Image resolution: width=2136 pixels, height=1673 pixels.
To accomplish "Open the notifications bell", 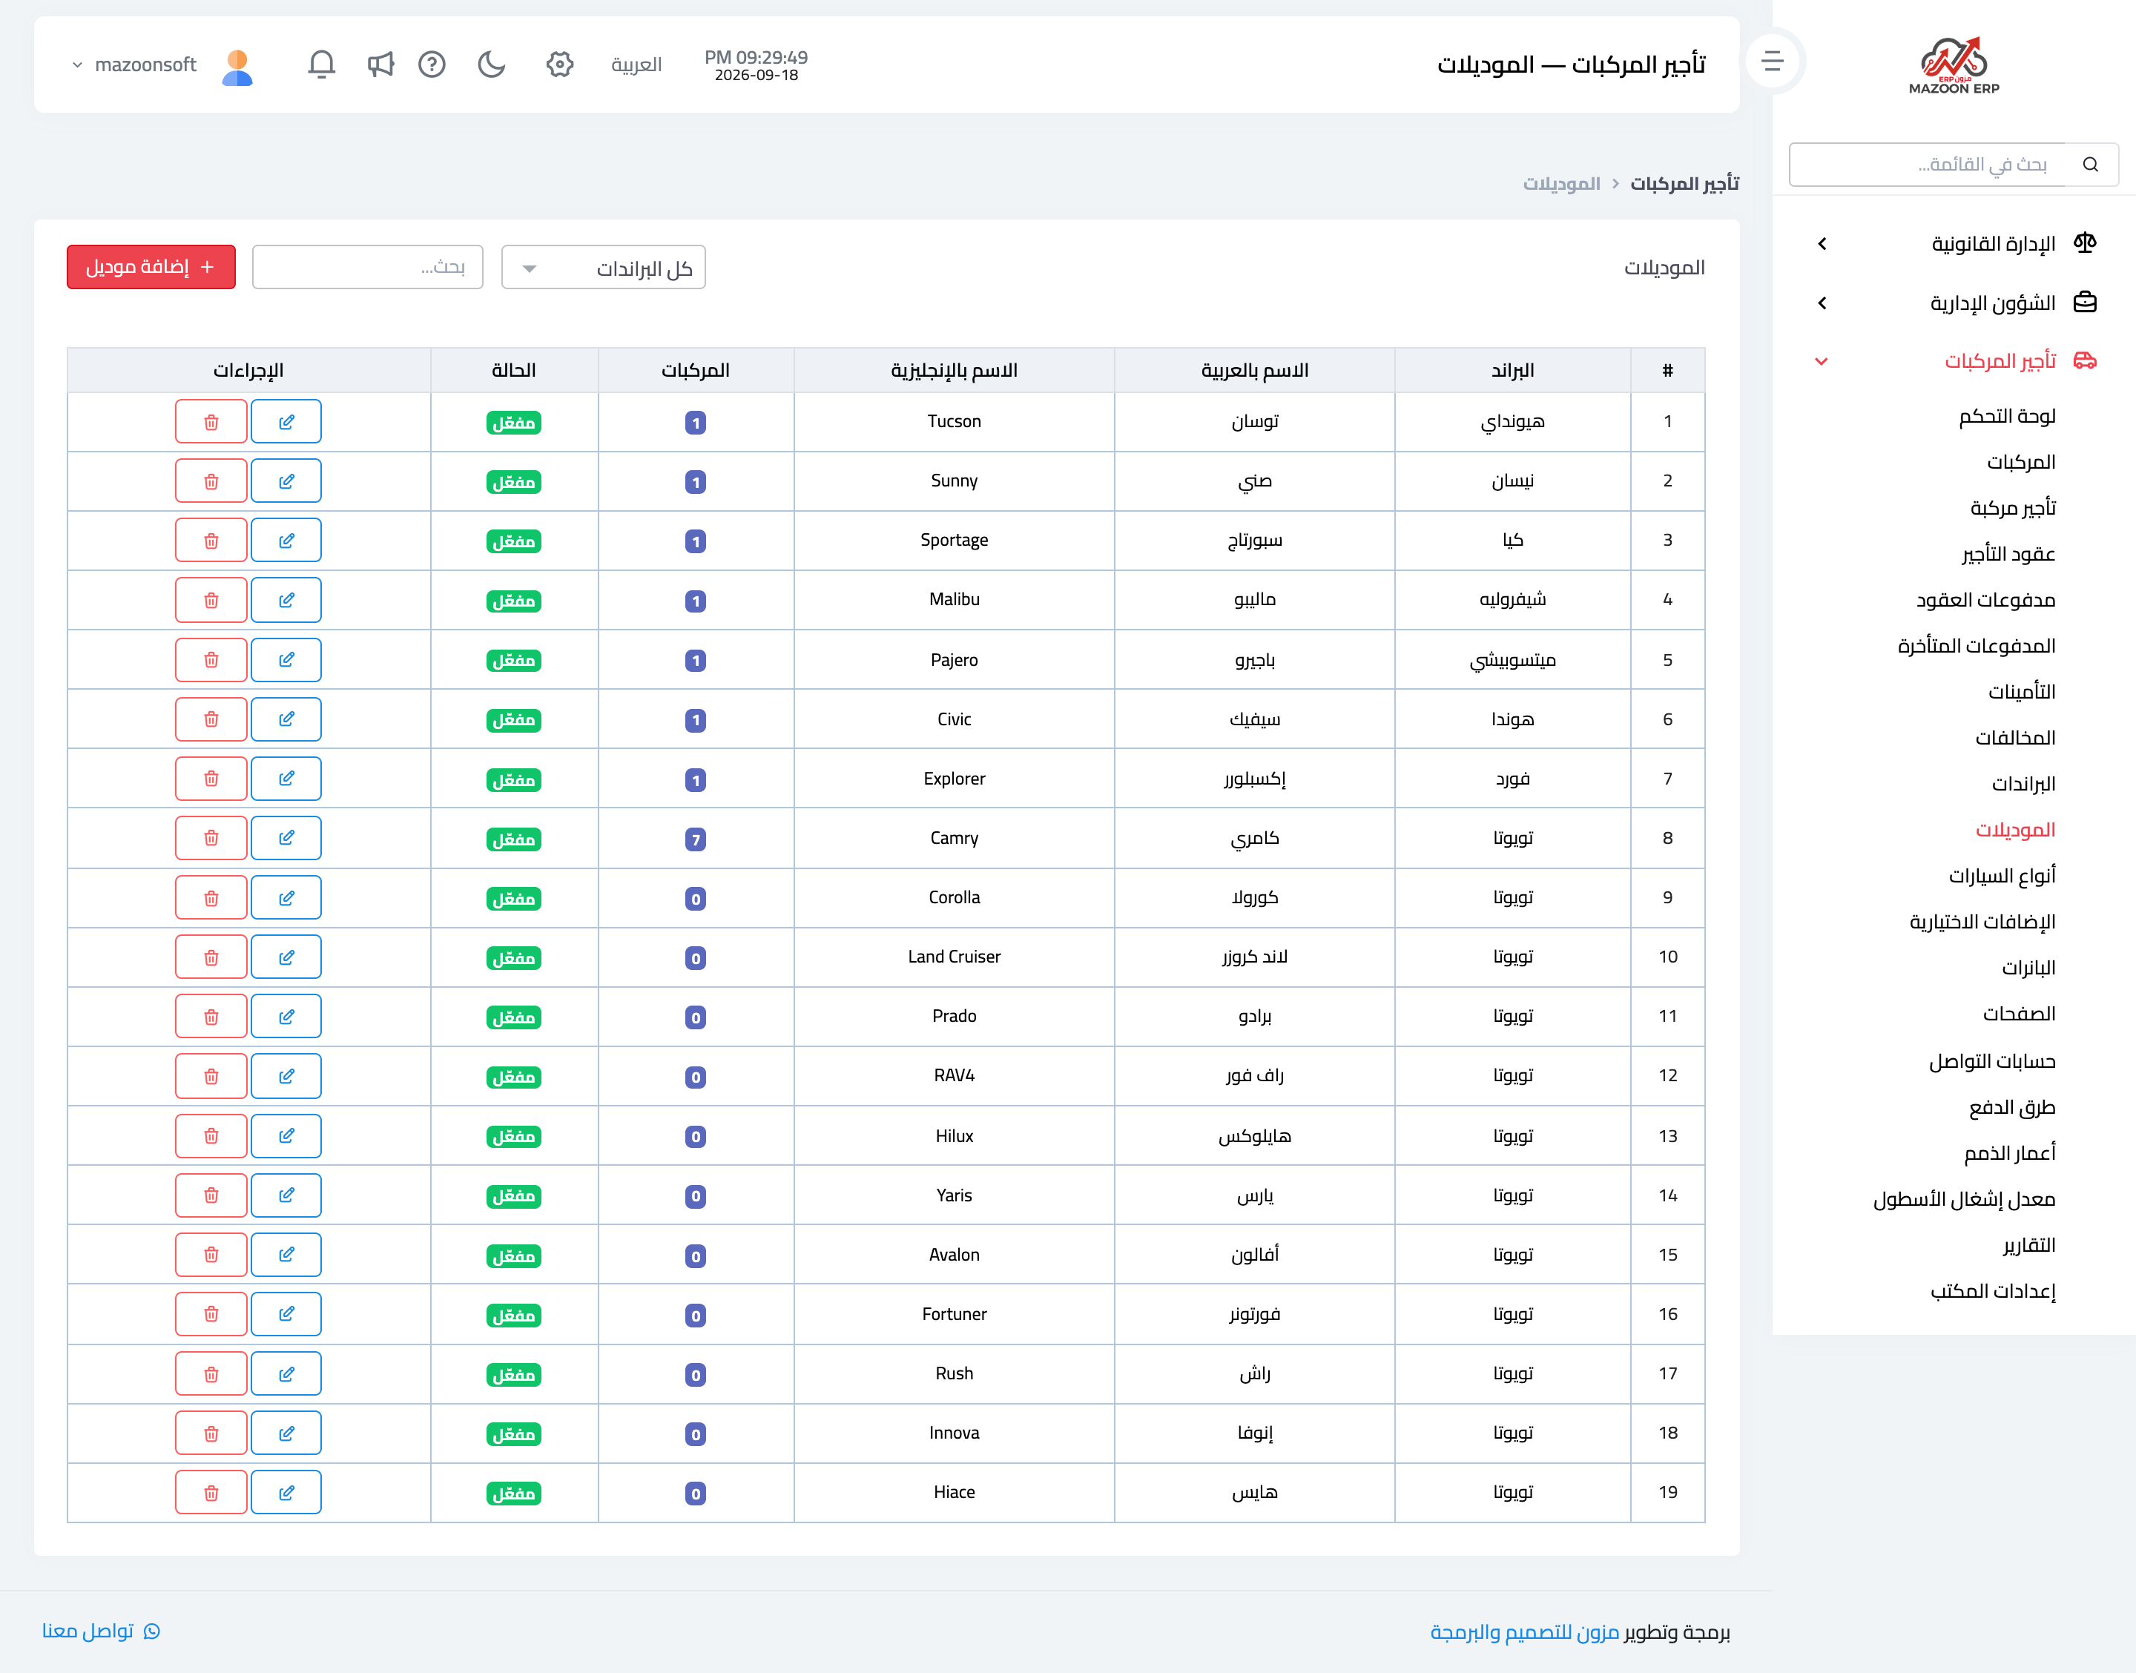I will tap(321, 65).
